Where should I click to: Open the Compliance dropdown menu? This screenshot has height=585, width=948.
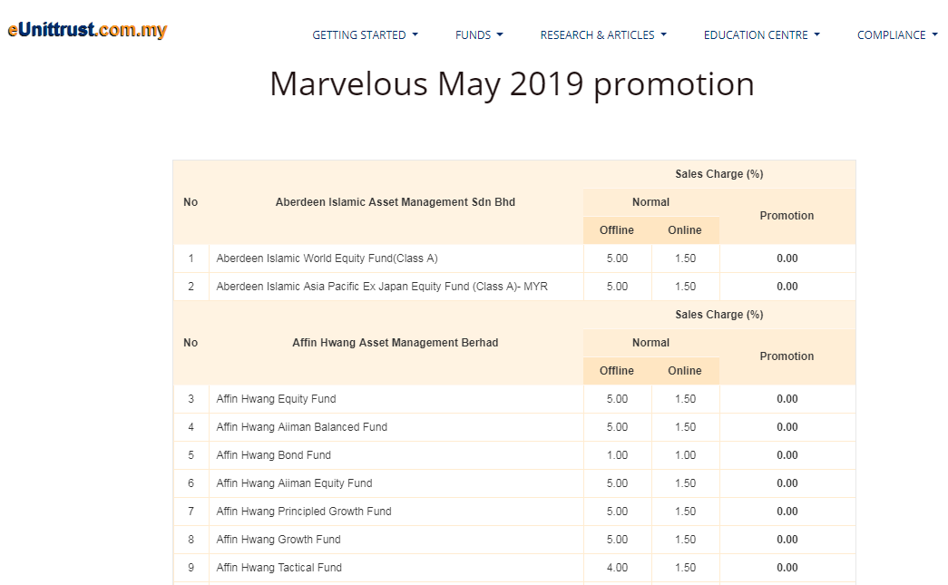click(x=897, y=35)
